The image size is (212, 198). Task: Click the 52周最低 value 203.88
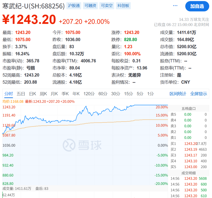tap(31, 82)
